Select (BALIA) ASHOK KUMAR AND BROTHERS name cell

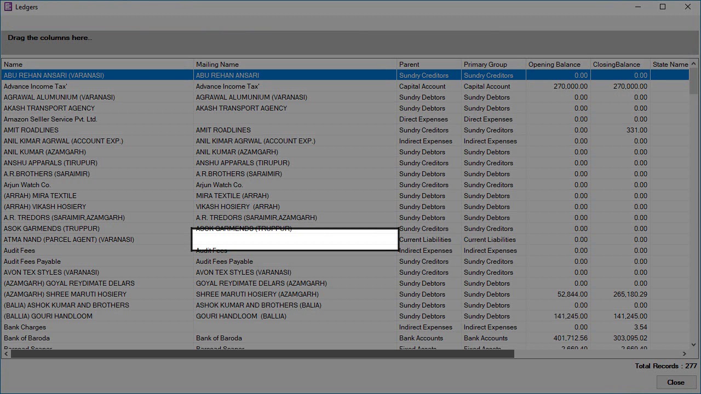pos(98,305)
